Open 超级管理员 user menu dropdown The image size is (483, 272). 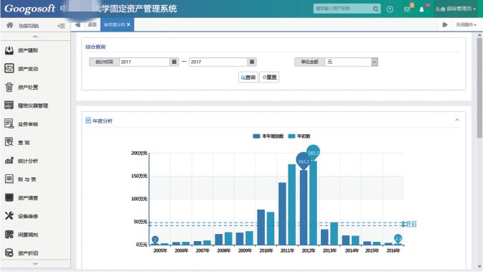pyautogui.click(x=455, y=9)
